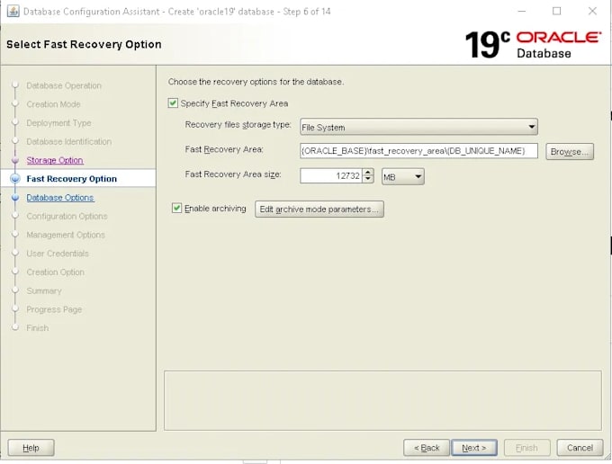This screenshot has width=612, height=464.
Task: Toggle the Specify Fast Recovery Area checkbox
Action: click(x=173, y=103)
